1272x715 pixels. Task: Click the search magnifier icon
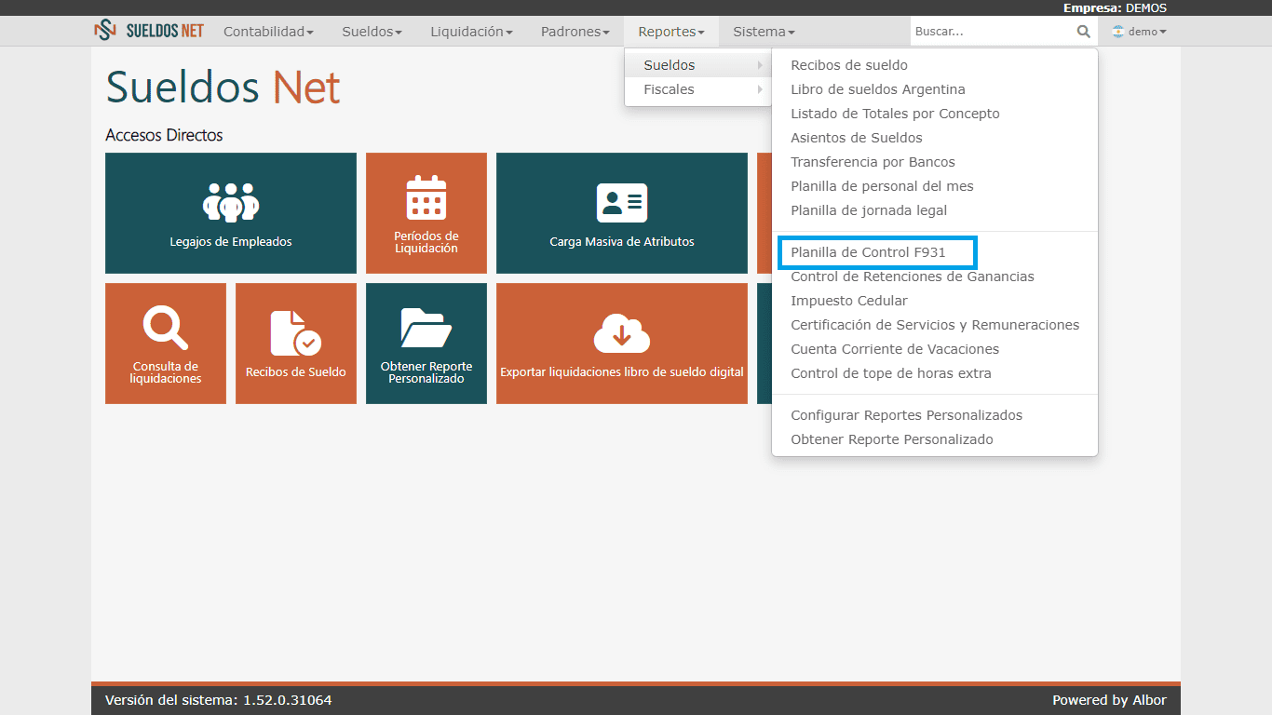pyautogui.click(x=1083, y=32)
